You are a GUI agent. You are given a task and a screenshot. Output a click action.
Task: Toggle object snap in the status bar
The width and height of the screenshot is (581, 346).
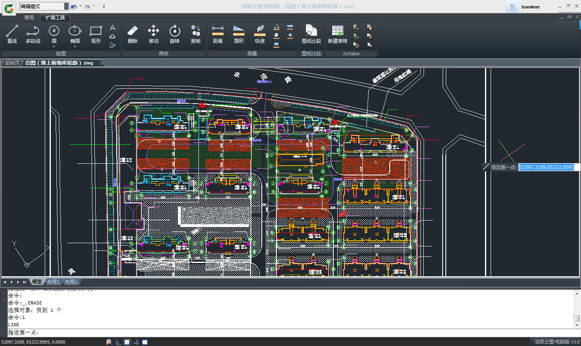(x=127, y=342)
